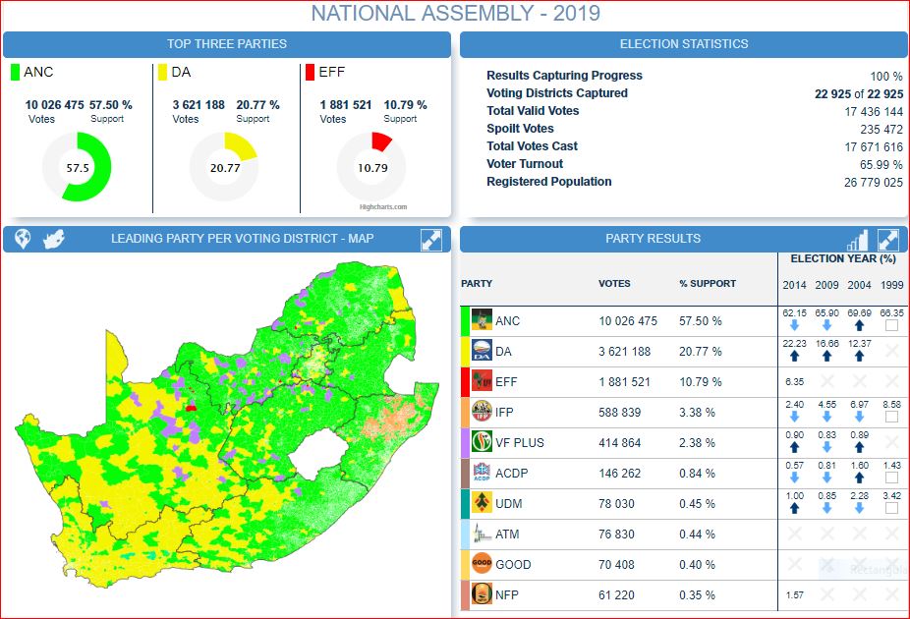The image size is (910, 619).
Task: Click the GOOD party logo in the table
Action: pyautogui.click(x=482, y=564)
